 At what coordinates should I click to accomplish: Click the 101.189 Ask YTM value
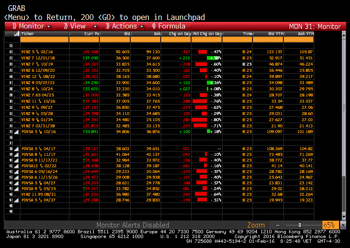[305, 132]
